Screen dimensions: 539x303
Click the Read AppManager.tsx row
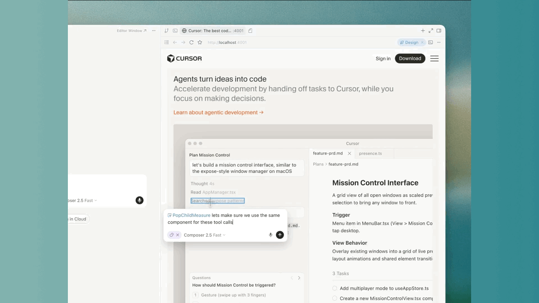(213, 192)
